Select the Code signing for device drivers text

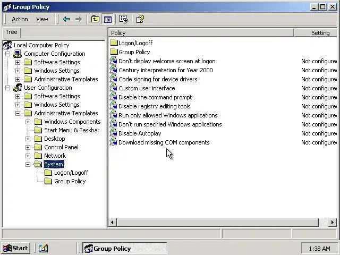click(x=158, y=79)
